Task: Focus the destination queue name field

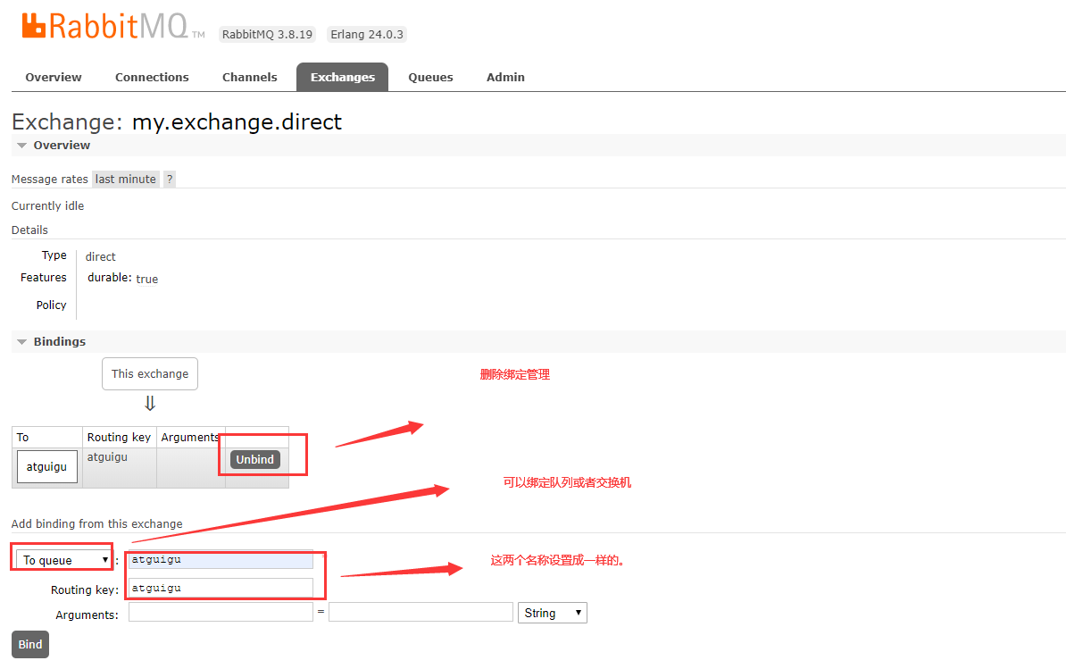Action: point(221,559)
